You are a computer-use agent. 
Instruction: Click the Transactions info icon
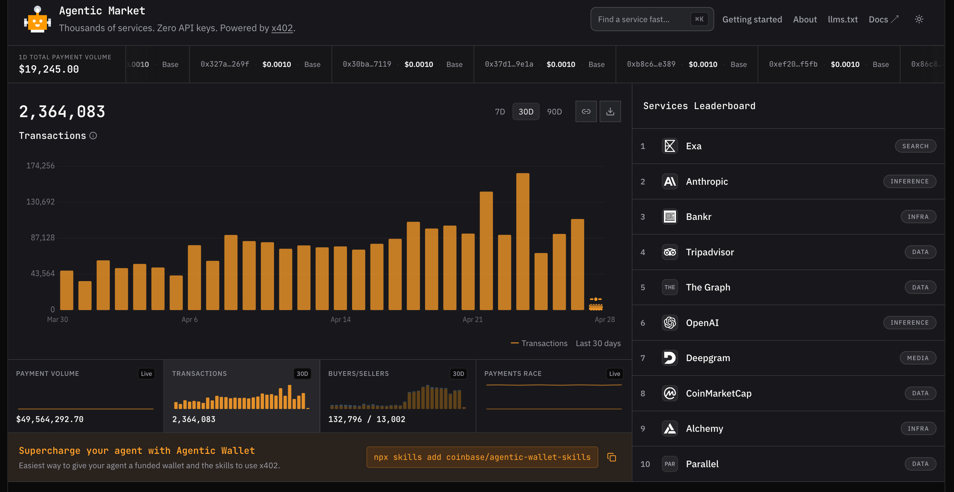[93, 136]
